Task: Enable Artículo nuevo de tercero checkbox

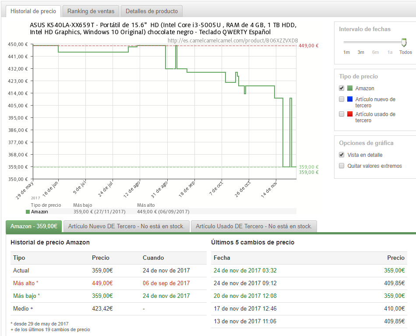Action: pyautogui.click(x=342, y=99)
